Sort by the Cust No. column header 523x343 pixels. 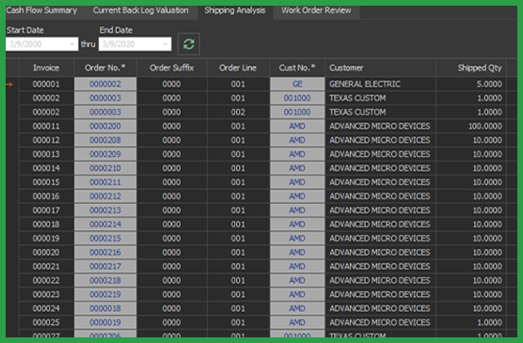pos(297,68)
